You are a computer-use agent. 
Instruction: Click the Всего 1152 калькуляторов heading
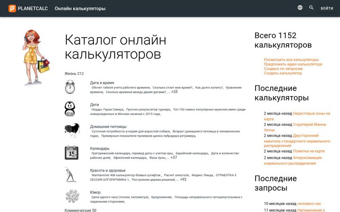point(283,40)
